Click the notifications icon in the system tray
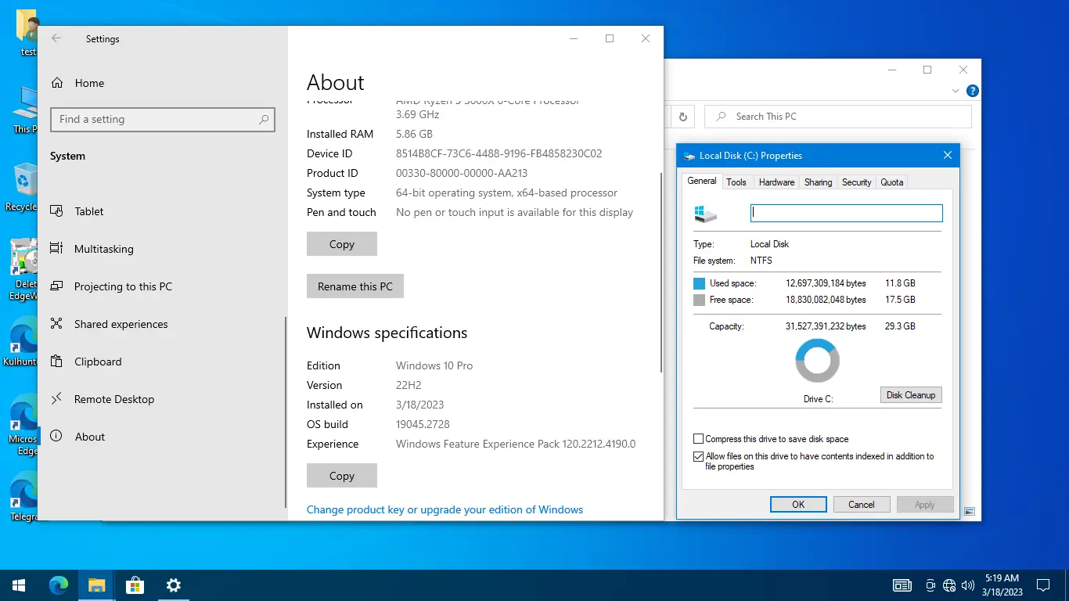Viewport: 1069px width, 601px height. (x=1043, y=585)
